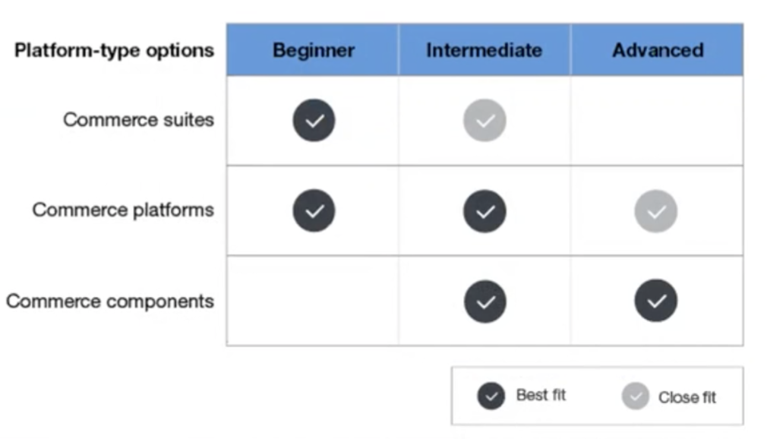
Task: Select the Beginner column header
Action: (x=313, y=50)
